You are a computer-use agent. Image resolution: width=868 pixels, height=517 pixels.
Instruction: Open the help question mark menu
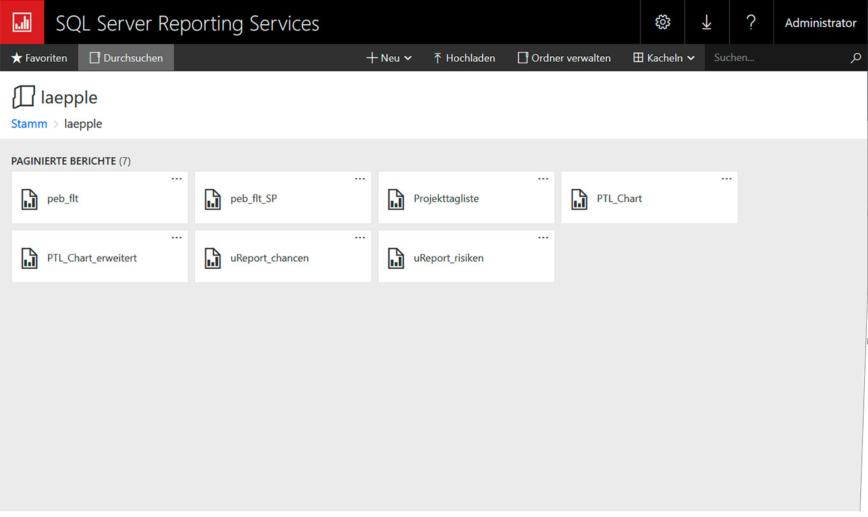pos(751,22)
